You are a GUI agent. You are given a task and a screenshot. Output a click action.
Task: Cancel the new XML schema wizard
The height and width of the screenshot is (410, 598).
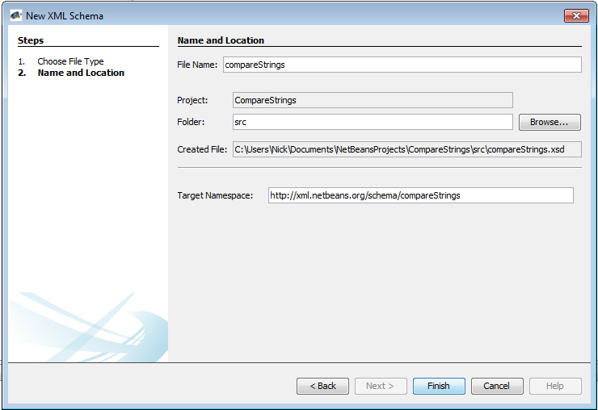(497, 386)
